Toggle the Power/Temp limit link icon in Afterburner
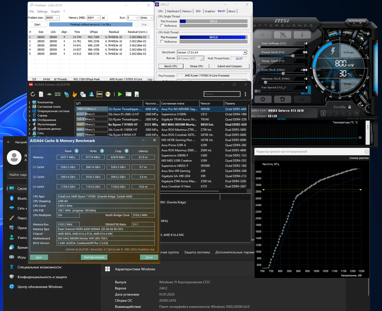382x311 pixels. tap(258, 61)
